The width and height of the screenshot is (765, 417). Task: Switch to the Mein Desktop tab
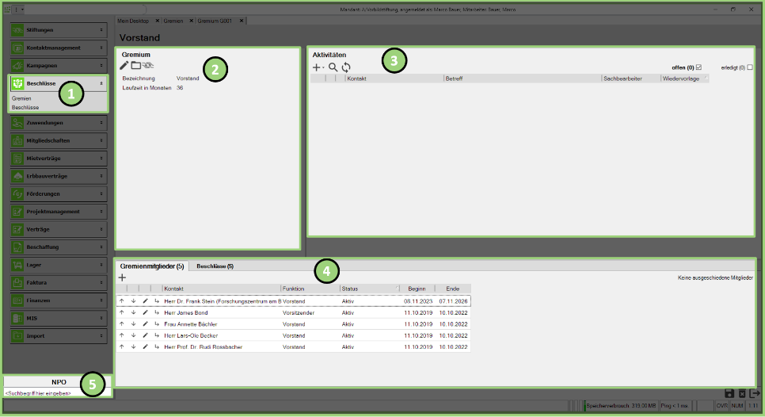click(x=133, y=21)
